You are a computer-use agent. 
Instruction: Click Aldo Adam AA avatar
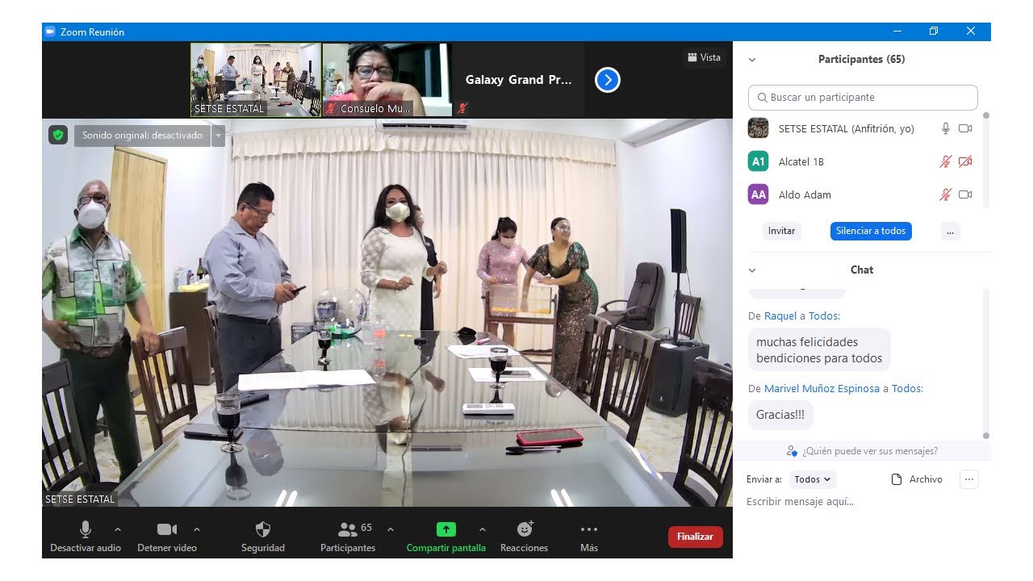click(x=758, y=194)
